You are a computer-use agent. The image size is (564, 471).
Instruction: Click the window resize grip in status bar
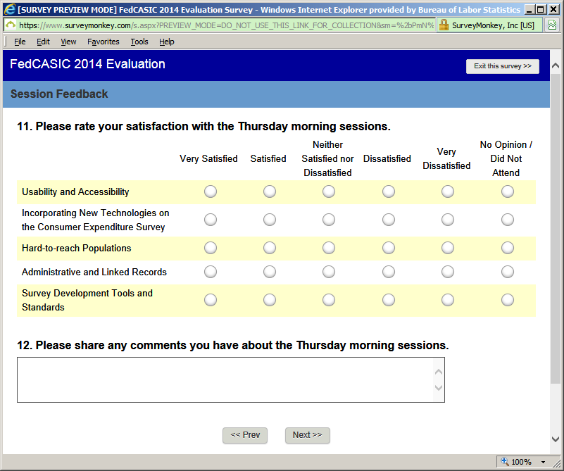pyautogui.click(x=556, y=463)
